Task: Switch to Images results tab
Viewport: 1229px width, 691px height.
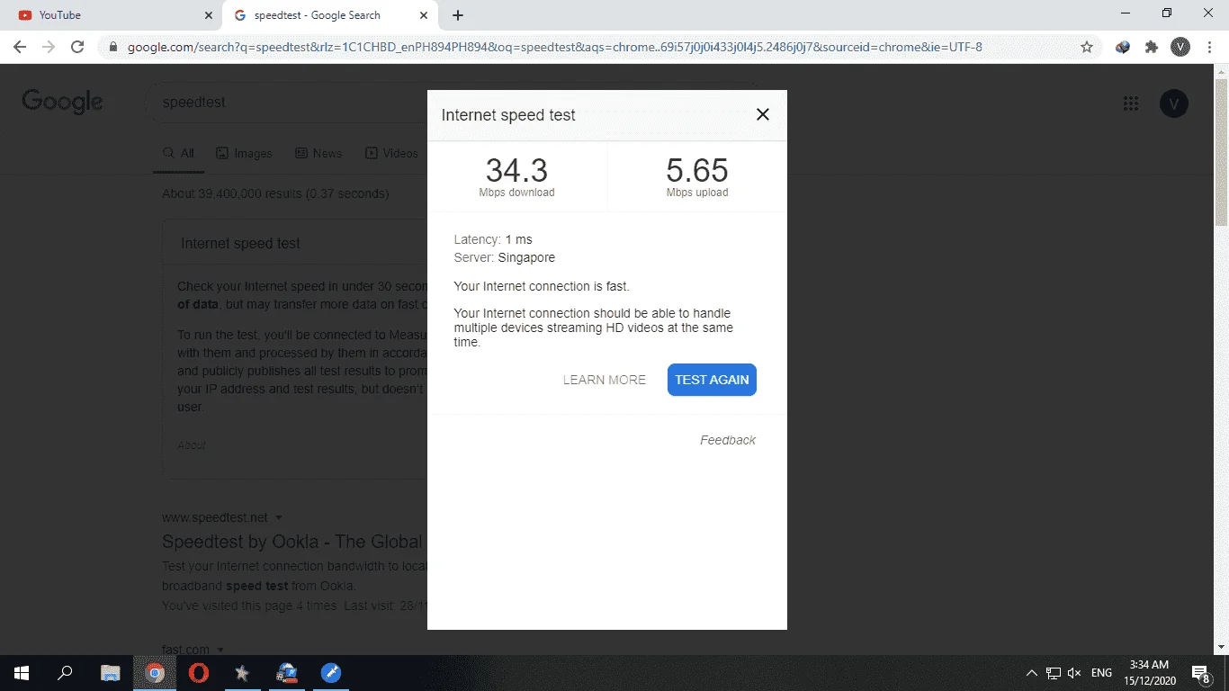Action: (x=244, y=153)
